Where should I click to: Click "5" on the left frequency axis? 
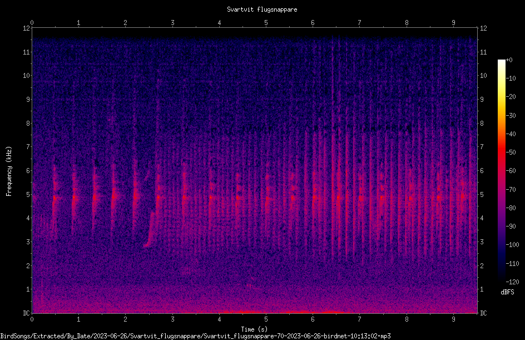28,194
